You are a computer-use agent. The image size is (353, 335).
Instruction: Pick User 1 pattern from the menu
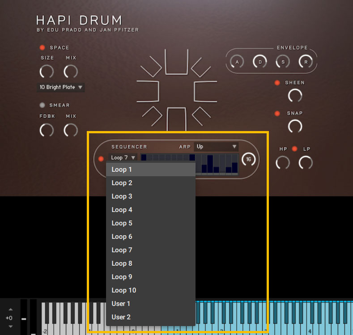[x=151, y=304]
